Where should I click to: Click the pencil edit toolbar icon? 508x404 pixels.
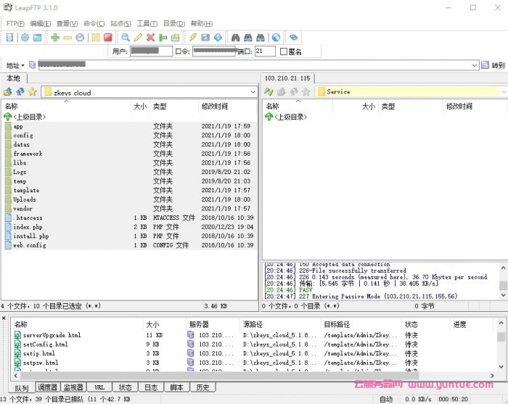[x=138, y=37]
